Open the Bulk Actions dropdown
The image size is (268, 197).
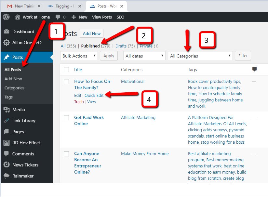pos(79,56)
